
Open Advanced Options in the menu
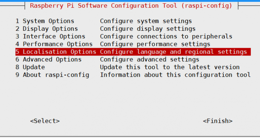pos(49,60)
